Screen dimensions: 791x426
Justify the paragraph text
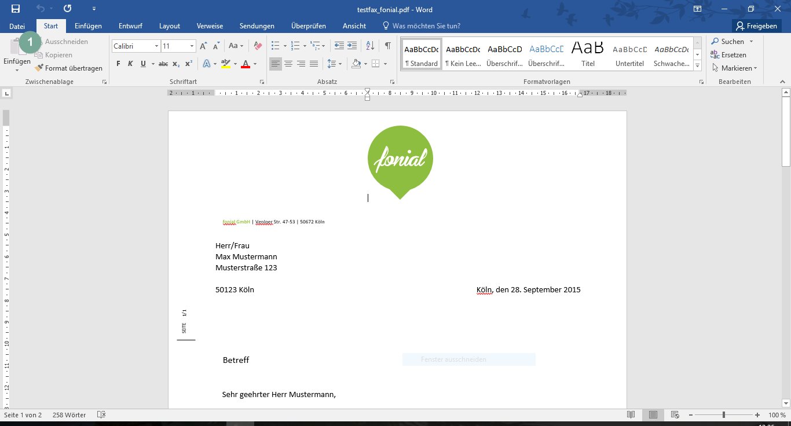[314, 64]
